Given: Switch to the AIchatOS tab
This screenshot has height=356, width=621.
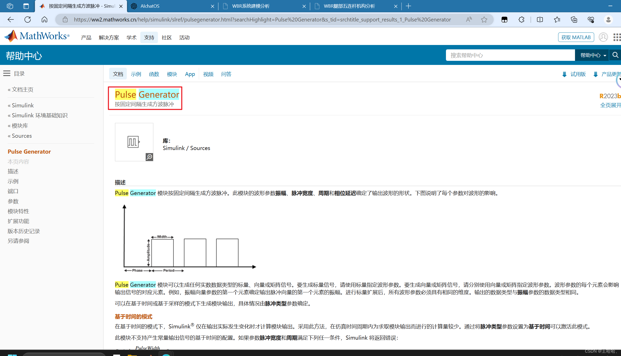Looking at the screenshot, I should pyautogui.click(x=172, y=6).
